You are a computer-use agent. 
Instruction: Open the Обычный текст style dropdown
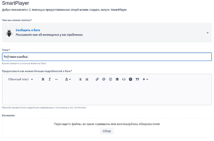point(21,79)
